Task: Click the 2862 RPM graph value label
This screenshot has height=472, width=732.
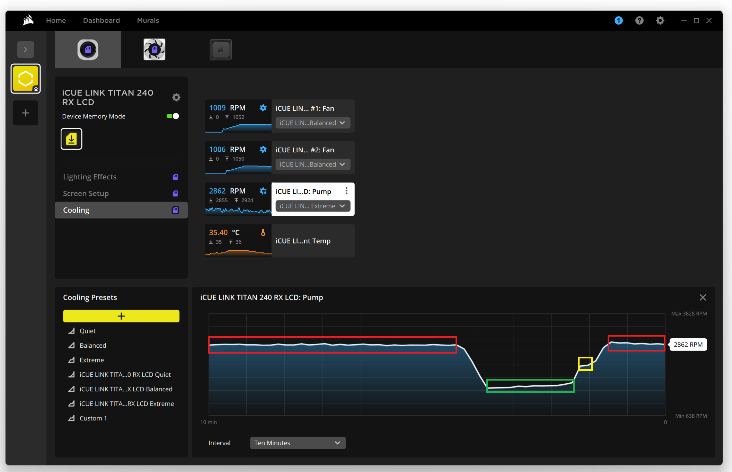Action: tap(688, 345)
